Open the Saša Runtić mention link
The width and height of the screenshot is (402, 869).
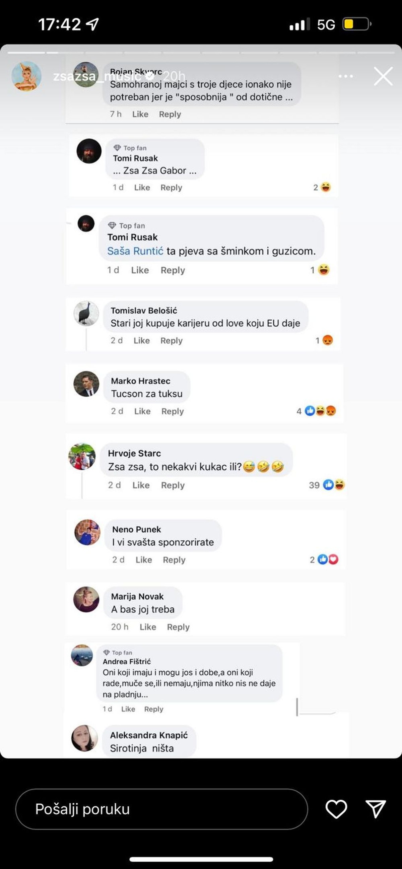(x=135, y=251)
